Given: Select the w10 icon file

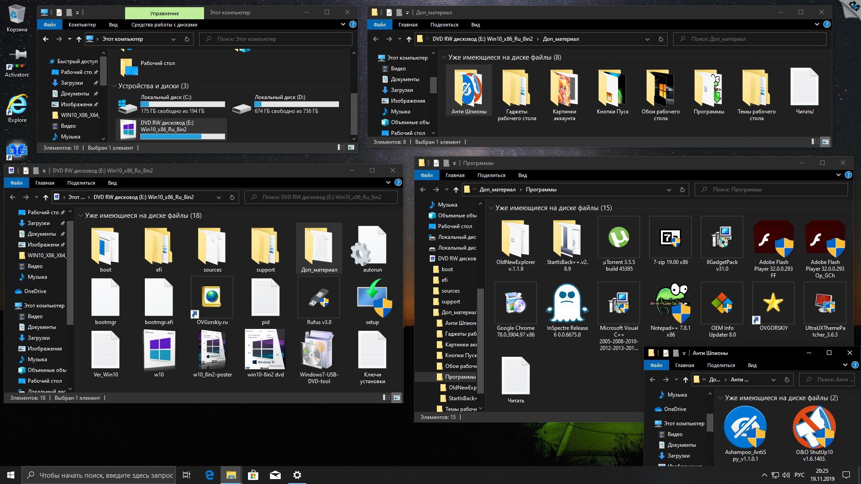Looking at the screenshot, I should [x=159, y=350].
